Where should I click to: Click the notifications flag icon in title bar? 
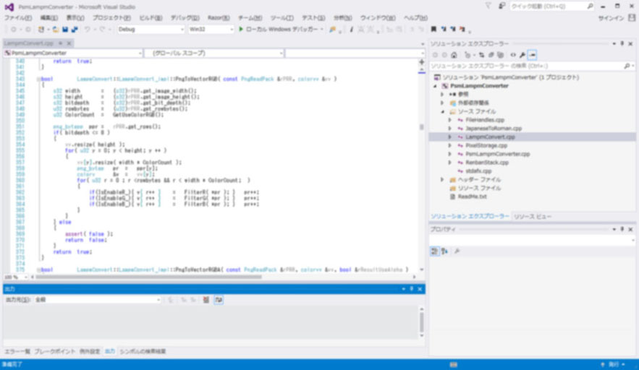coord(488,6)
